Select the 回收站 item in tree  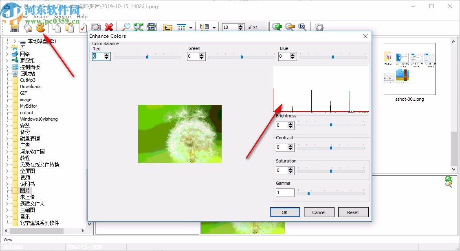28,74
